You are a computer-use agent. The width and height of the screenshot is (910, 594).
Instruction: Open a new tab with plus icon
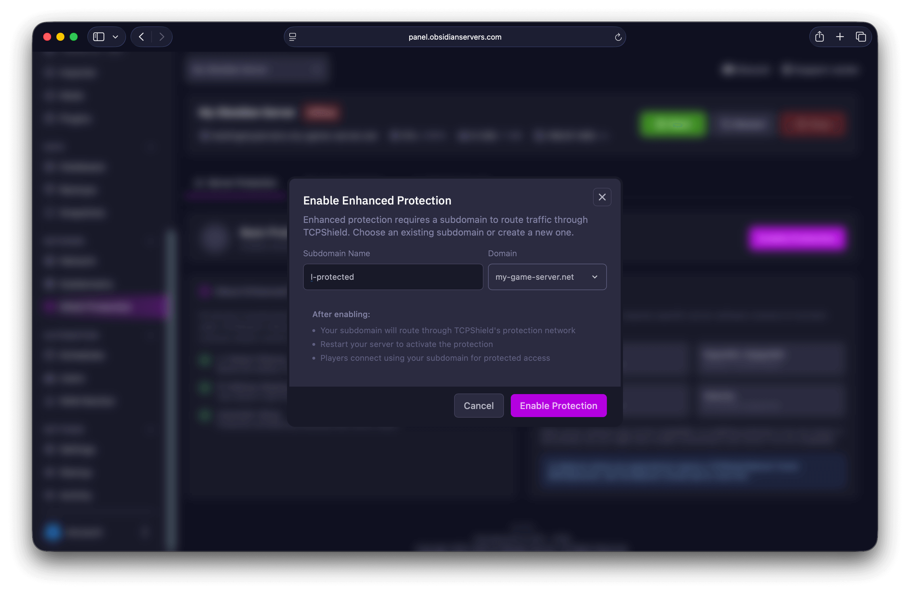coord(840,37)
